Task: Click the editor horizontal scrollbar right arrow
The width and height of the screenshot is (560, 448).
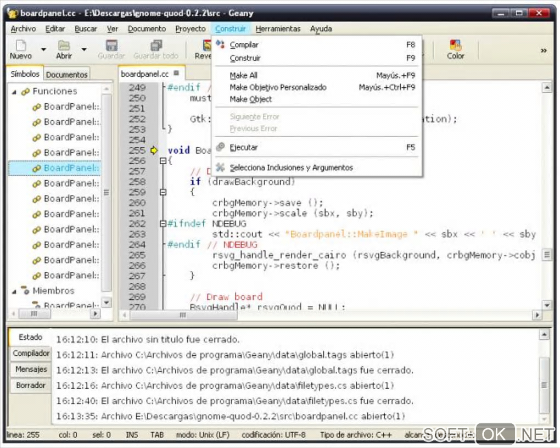Action: 536,315
